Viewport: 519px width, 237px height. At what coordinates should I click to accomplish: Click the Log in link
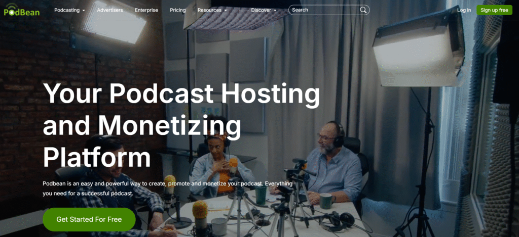(464, 10)
